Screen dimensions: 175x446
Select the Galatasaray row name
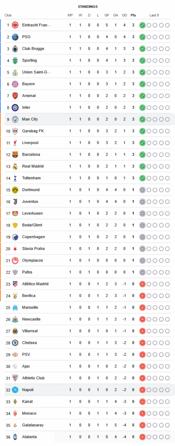pyautogui.click(x=32, y=425)
